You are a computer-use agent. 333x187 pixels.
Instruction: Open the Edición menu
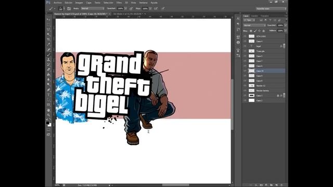pos(68,3)
